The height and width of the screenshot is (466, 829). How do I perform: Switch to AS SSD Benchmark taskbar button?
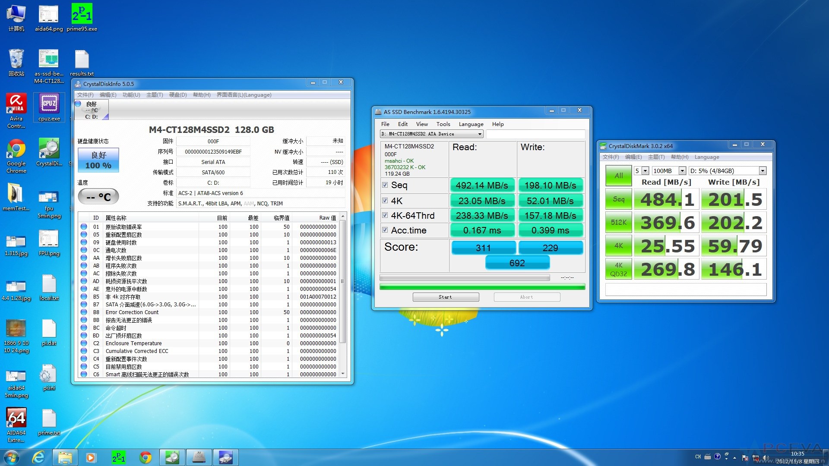199,457
